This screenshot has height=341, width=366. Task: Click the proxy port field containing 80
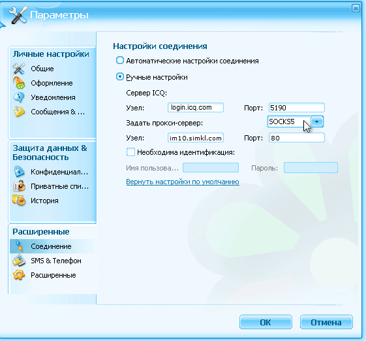click(x=297, y=138)
